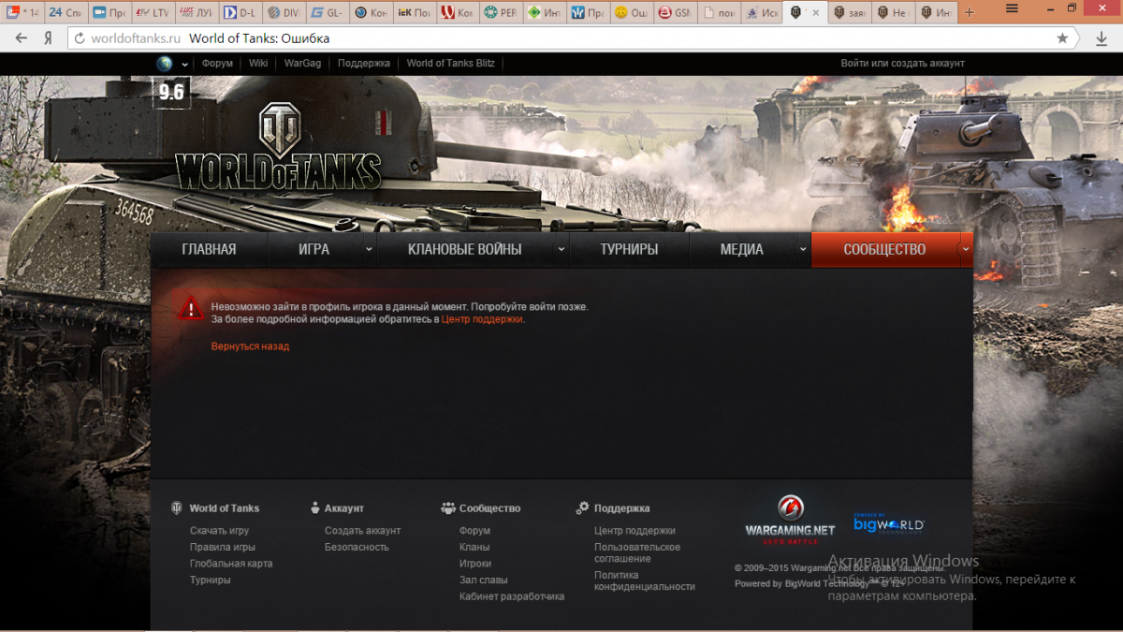The width and height of the screenshot is (1123, 632).
Task: Open the КЛАНОВЫЕ ВОЙНЫ menu item
Action: [x=465, y=249]
